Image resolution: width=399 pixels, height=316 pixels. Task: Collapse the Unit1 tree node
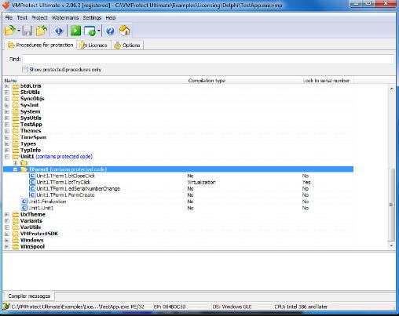(7, 157)
